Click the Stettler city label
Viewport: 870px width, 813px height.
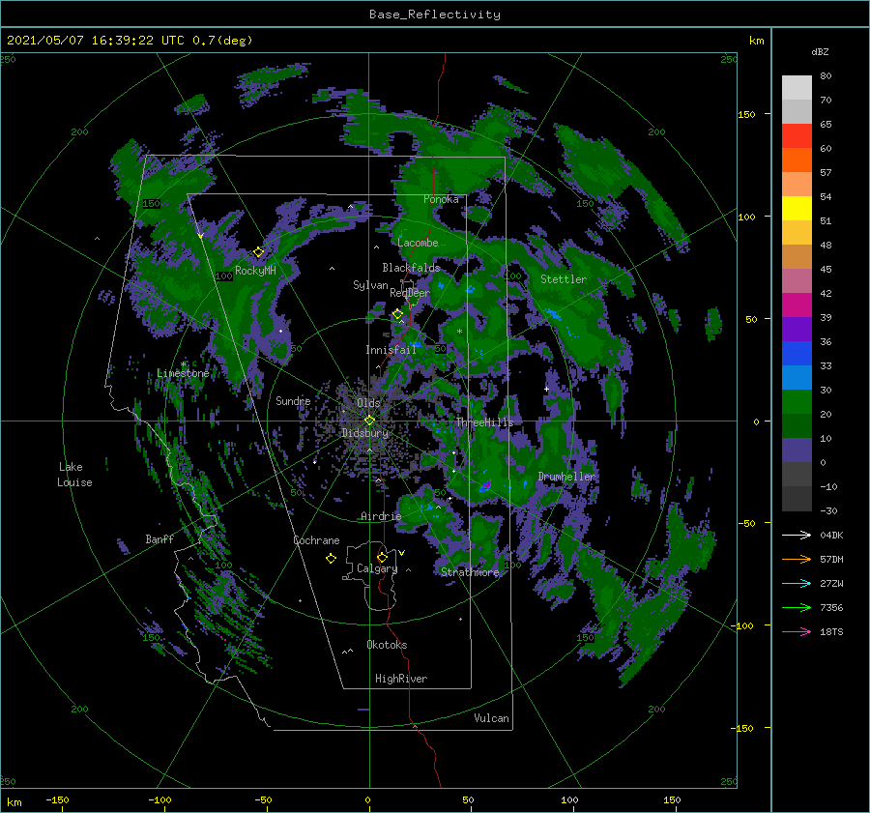click(564, 279)
